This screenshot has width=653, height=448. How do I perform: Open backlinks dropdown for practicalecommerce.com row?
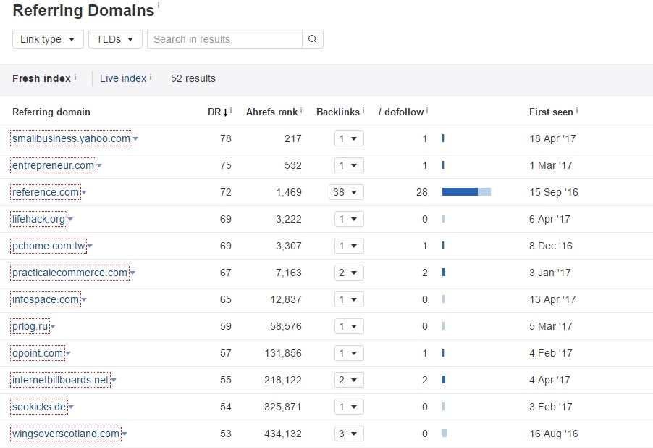click(349, 273)
